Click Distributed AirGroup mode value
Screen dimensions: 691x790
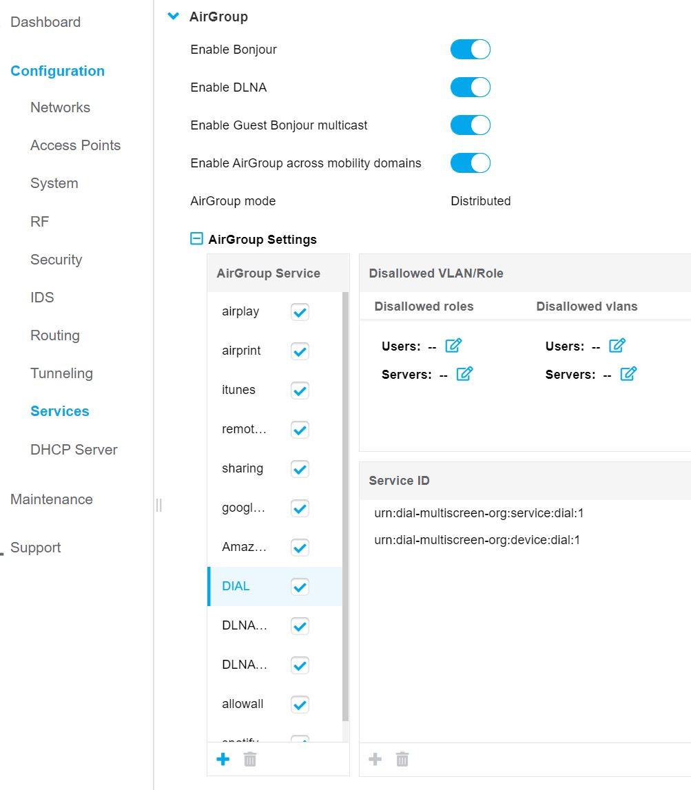[480, 201]
